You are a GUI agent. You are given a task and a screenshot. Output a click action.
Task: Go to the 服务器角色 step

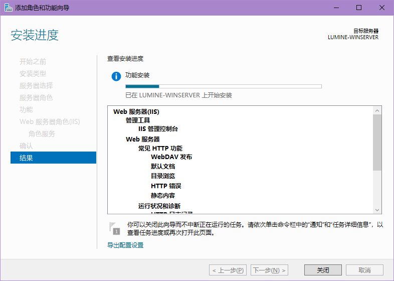pos(36,98)
